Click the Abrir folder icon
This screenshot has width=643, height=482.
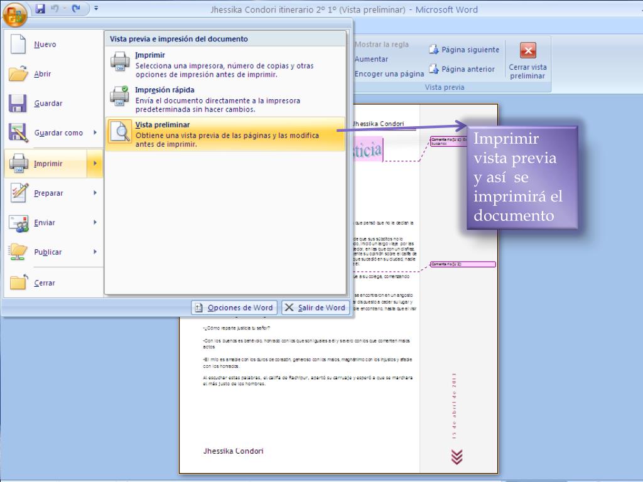[x=18, y=73]
